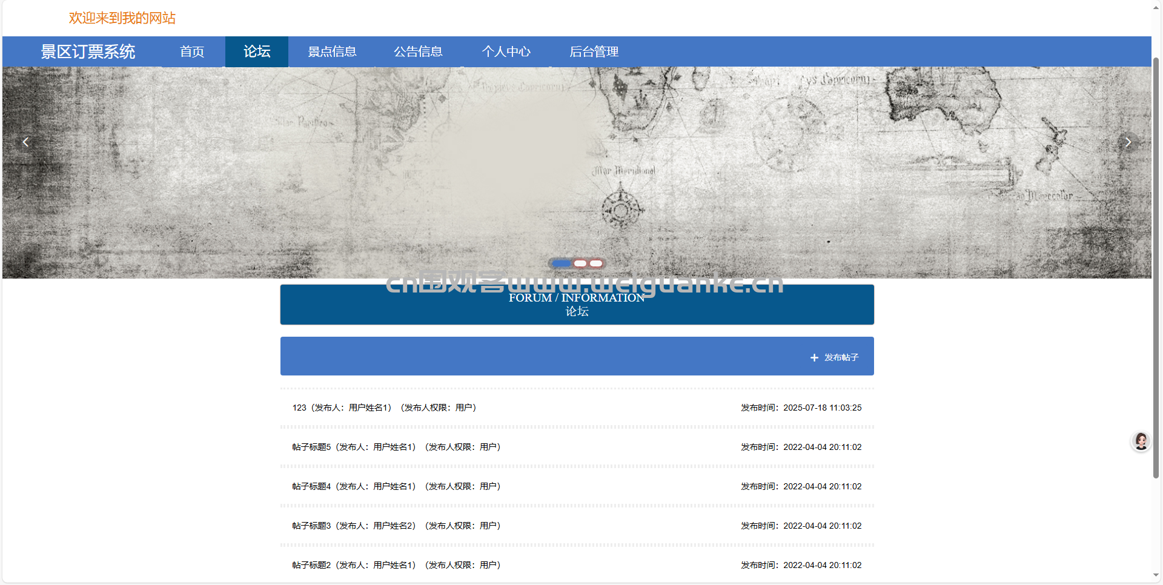Open the 论坛 menu item
Screen dimensions: 1163x585
pyautogui.click(x=257, y=51)
